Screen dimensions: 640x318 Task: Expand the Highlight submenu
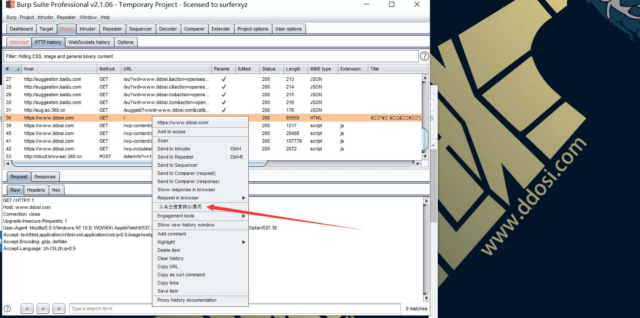[200, 242]
